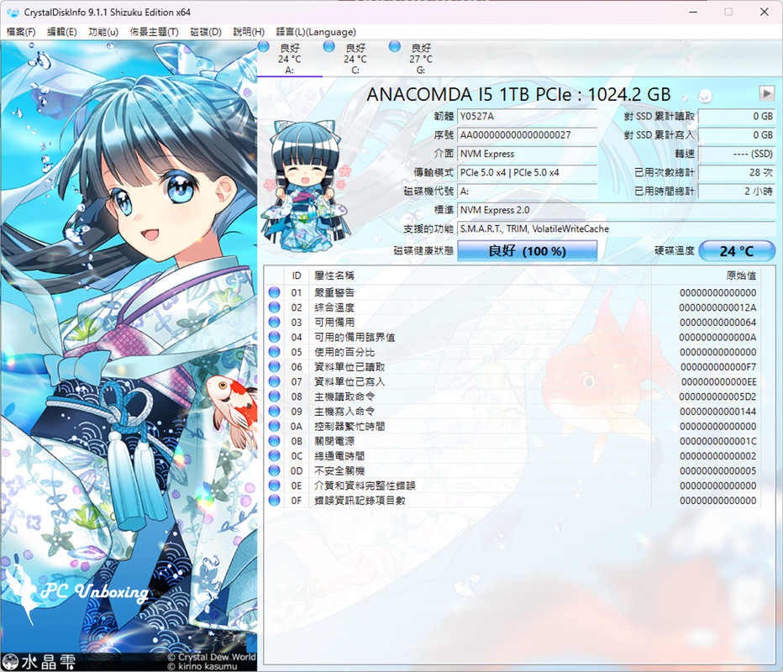
Task: Click the power on count value 28 次
Action: click(x=737, y=172)
